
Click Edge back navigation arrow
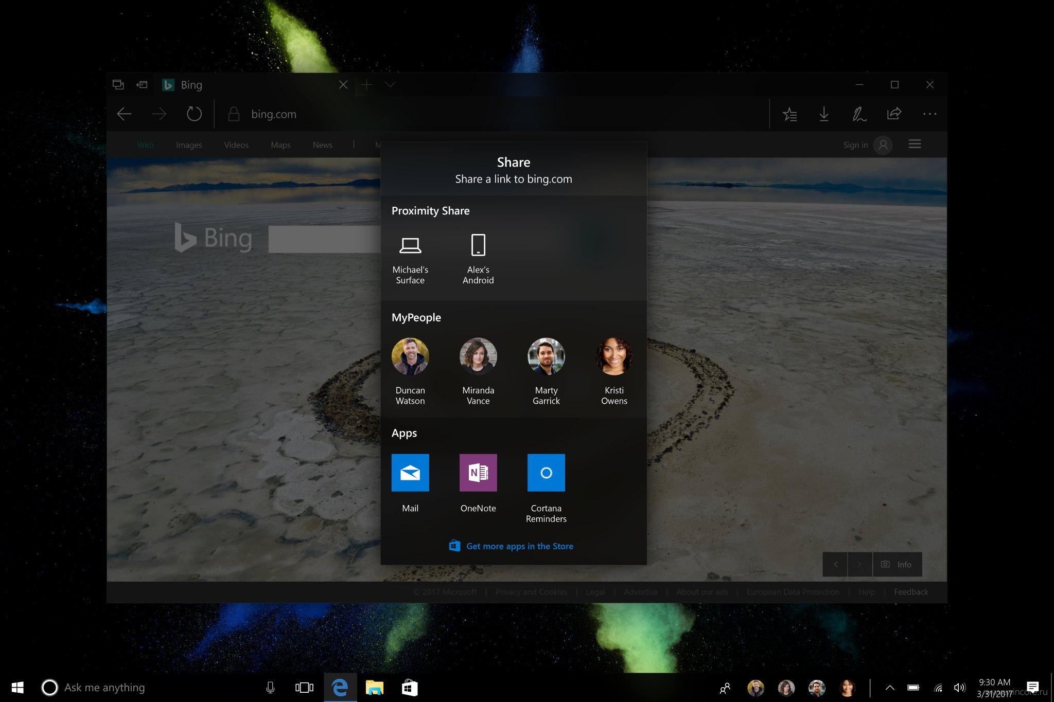(x=124, y=114)
